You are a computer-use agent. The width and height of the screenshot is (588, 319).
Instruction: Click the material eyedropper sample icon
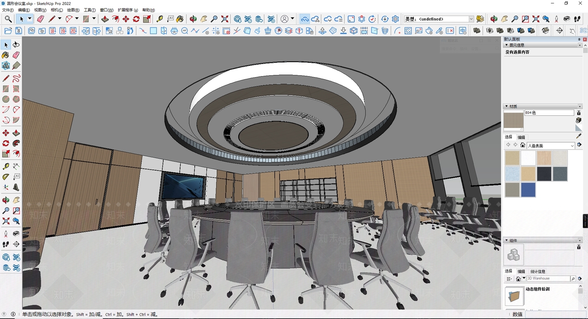coord(579,136)
